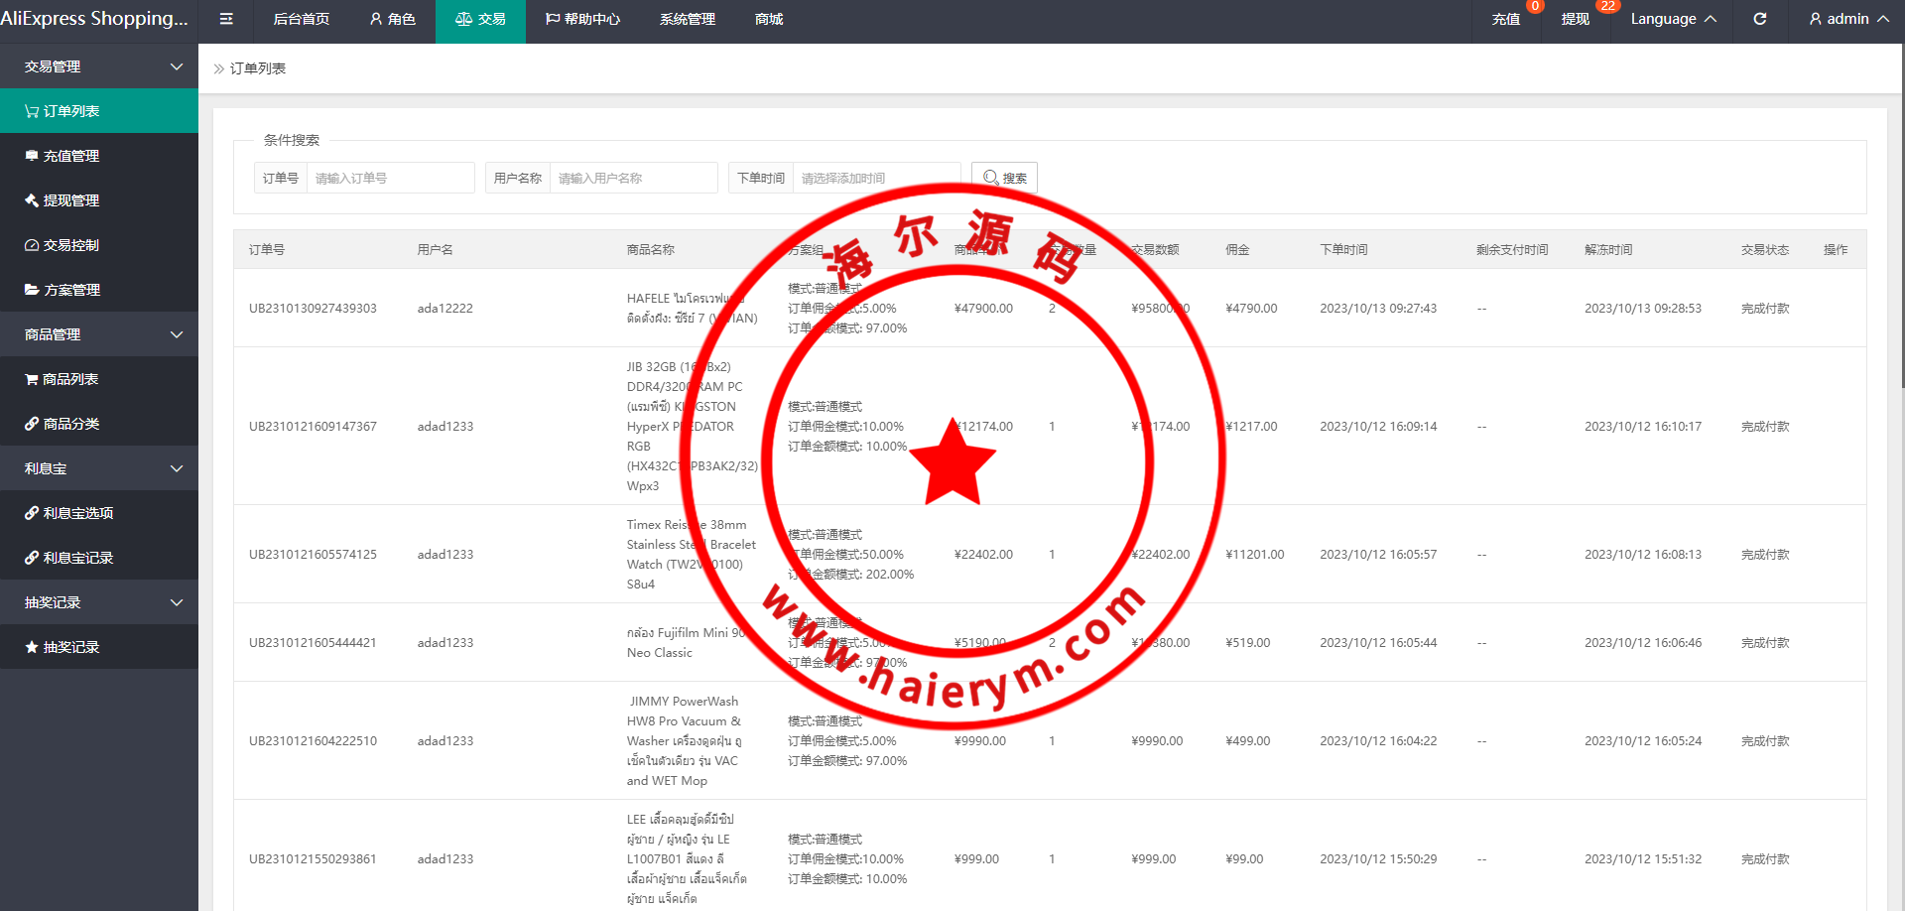
Task: Click the magnifier 搜索 search button
Action: click(x=1004, y=178)
